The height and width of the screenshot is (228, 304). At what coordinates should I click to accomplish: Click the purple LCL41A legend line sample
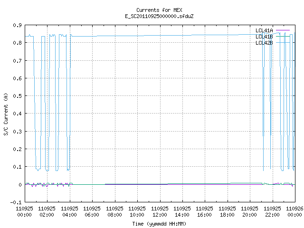[283, 30]
